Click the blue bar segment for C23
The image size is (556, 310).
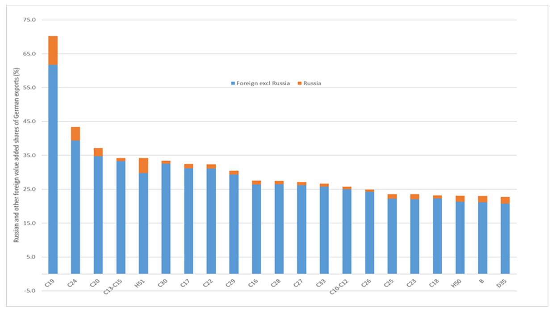click(x=415, y=237)
